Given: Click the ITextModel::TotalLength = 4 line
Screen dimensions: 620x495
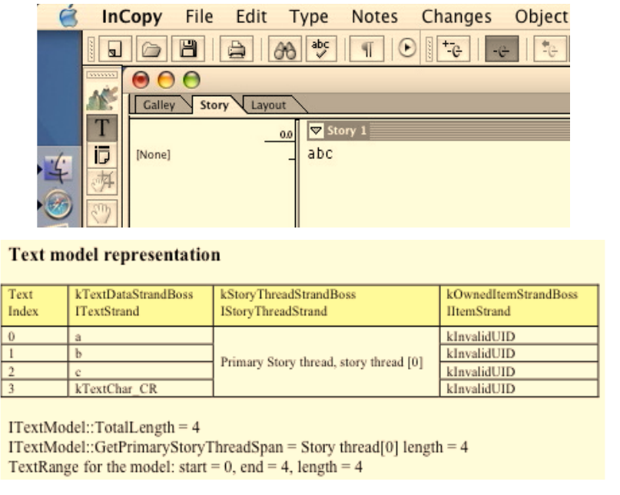Looking at the screenshot, I should point(104,427).
